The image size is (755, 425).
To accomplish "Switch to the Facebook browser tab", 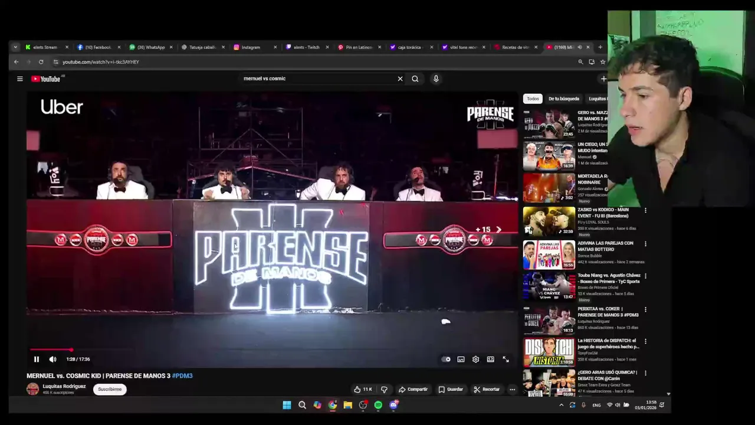I will 97,47.
